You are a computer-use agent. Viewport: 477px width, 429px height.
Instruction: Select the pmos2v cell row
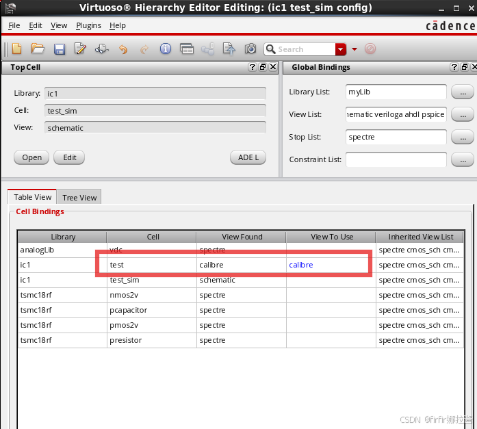[151, 325]
